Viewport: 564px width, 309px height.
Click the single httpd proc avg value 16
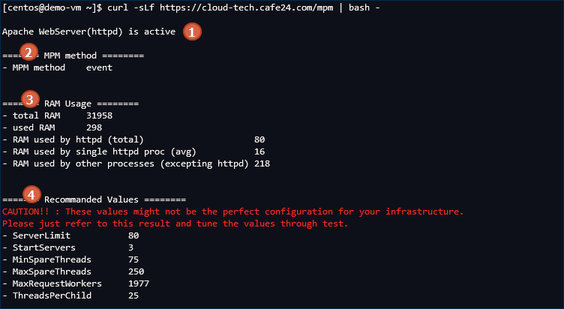[x=259, y=151]
